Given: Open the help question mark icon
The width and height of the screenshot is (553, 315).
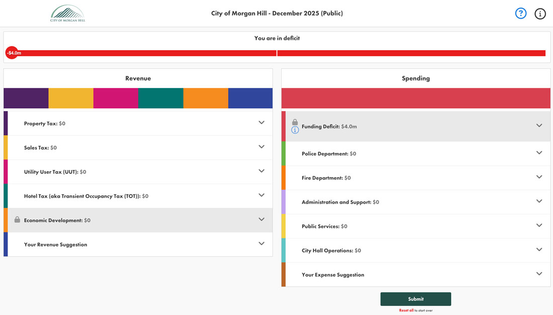Looking at the screenshot, I should [521, 14].
